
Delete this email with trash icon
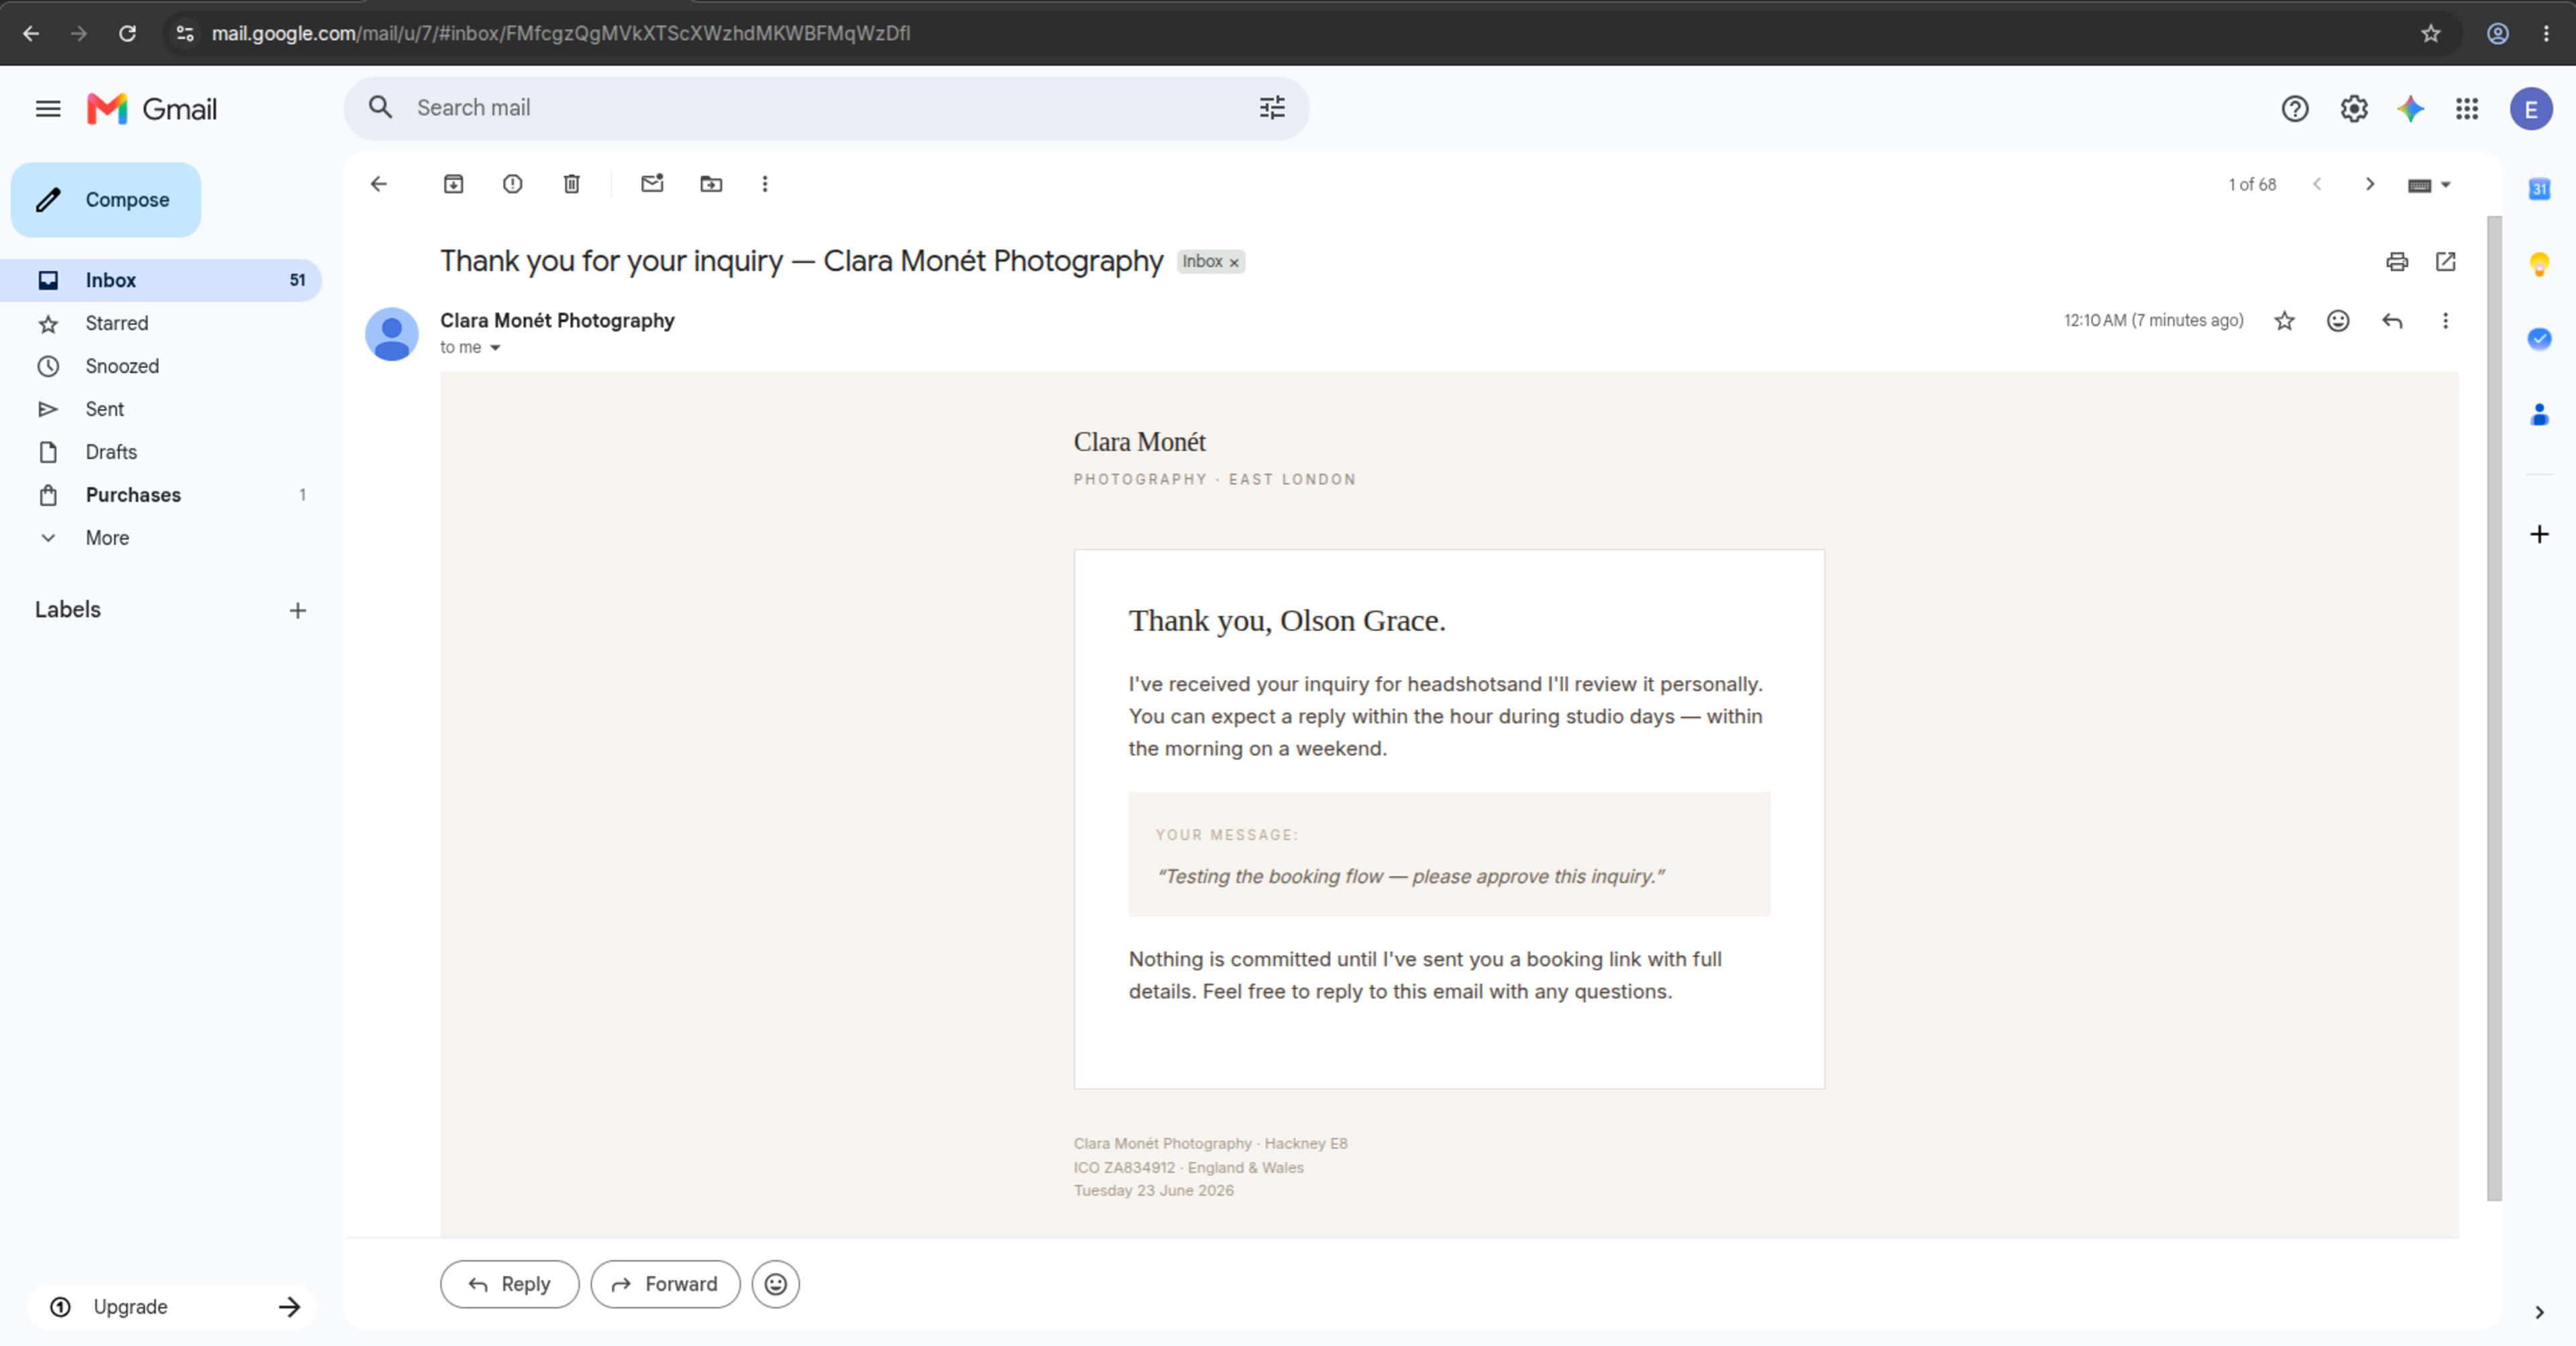[572, 184]
